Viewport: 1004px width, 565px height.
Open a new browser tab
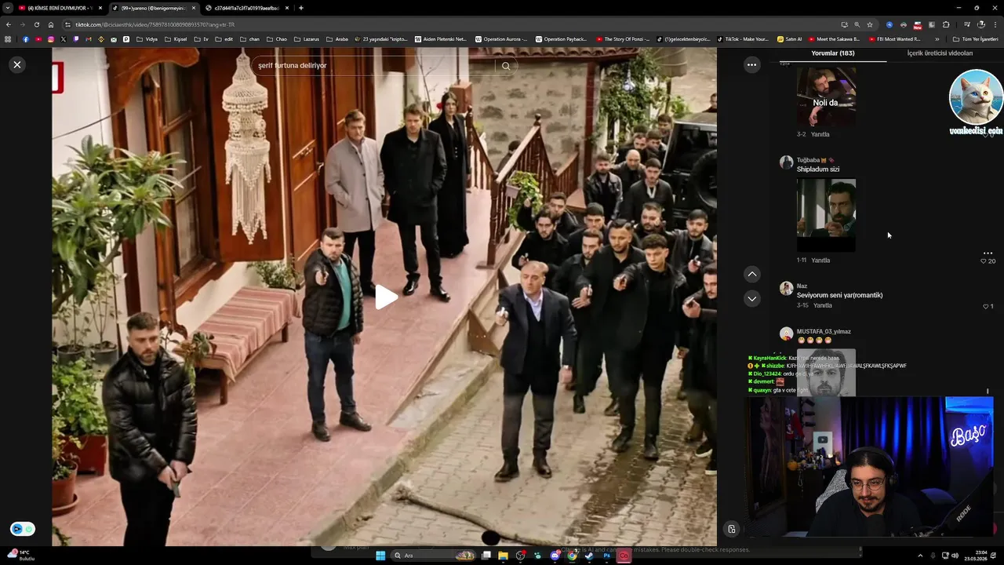click(x=301, y=8)
